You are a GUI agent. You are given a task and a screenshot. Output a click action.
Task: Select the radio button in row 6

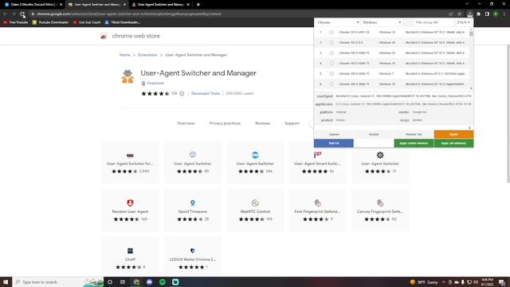[x=331, y=85]
